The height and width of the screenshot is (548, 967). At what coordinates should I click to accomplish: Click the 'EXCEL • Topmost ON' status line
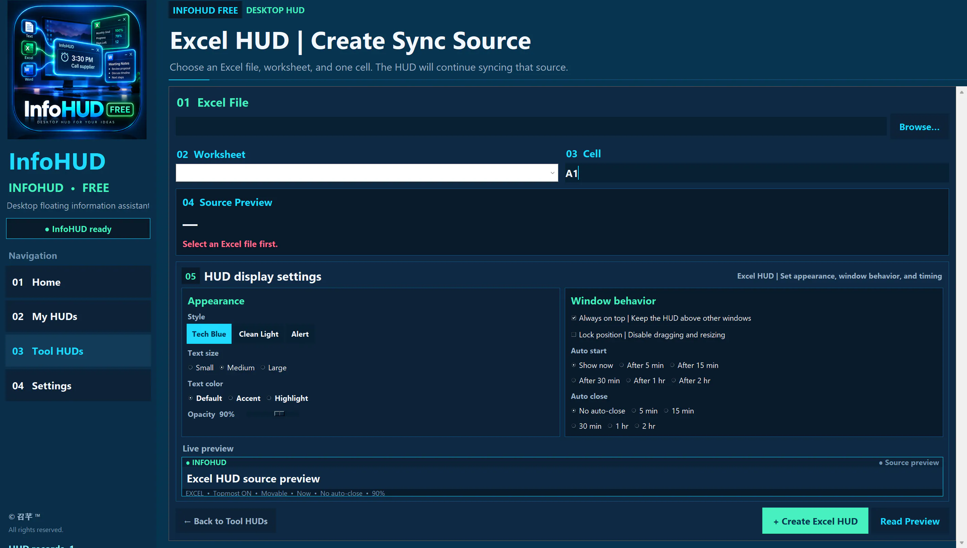[285, 493]
